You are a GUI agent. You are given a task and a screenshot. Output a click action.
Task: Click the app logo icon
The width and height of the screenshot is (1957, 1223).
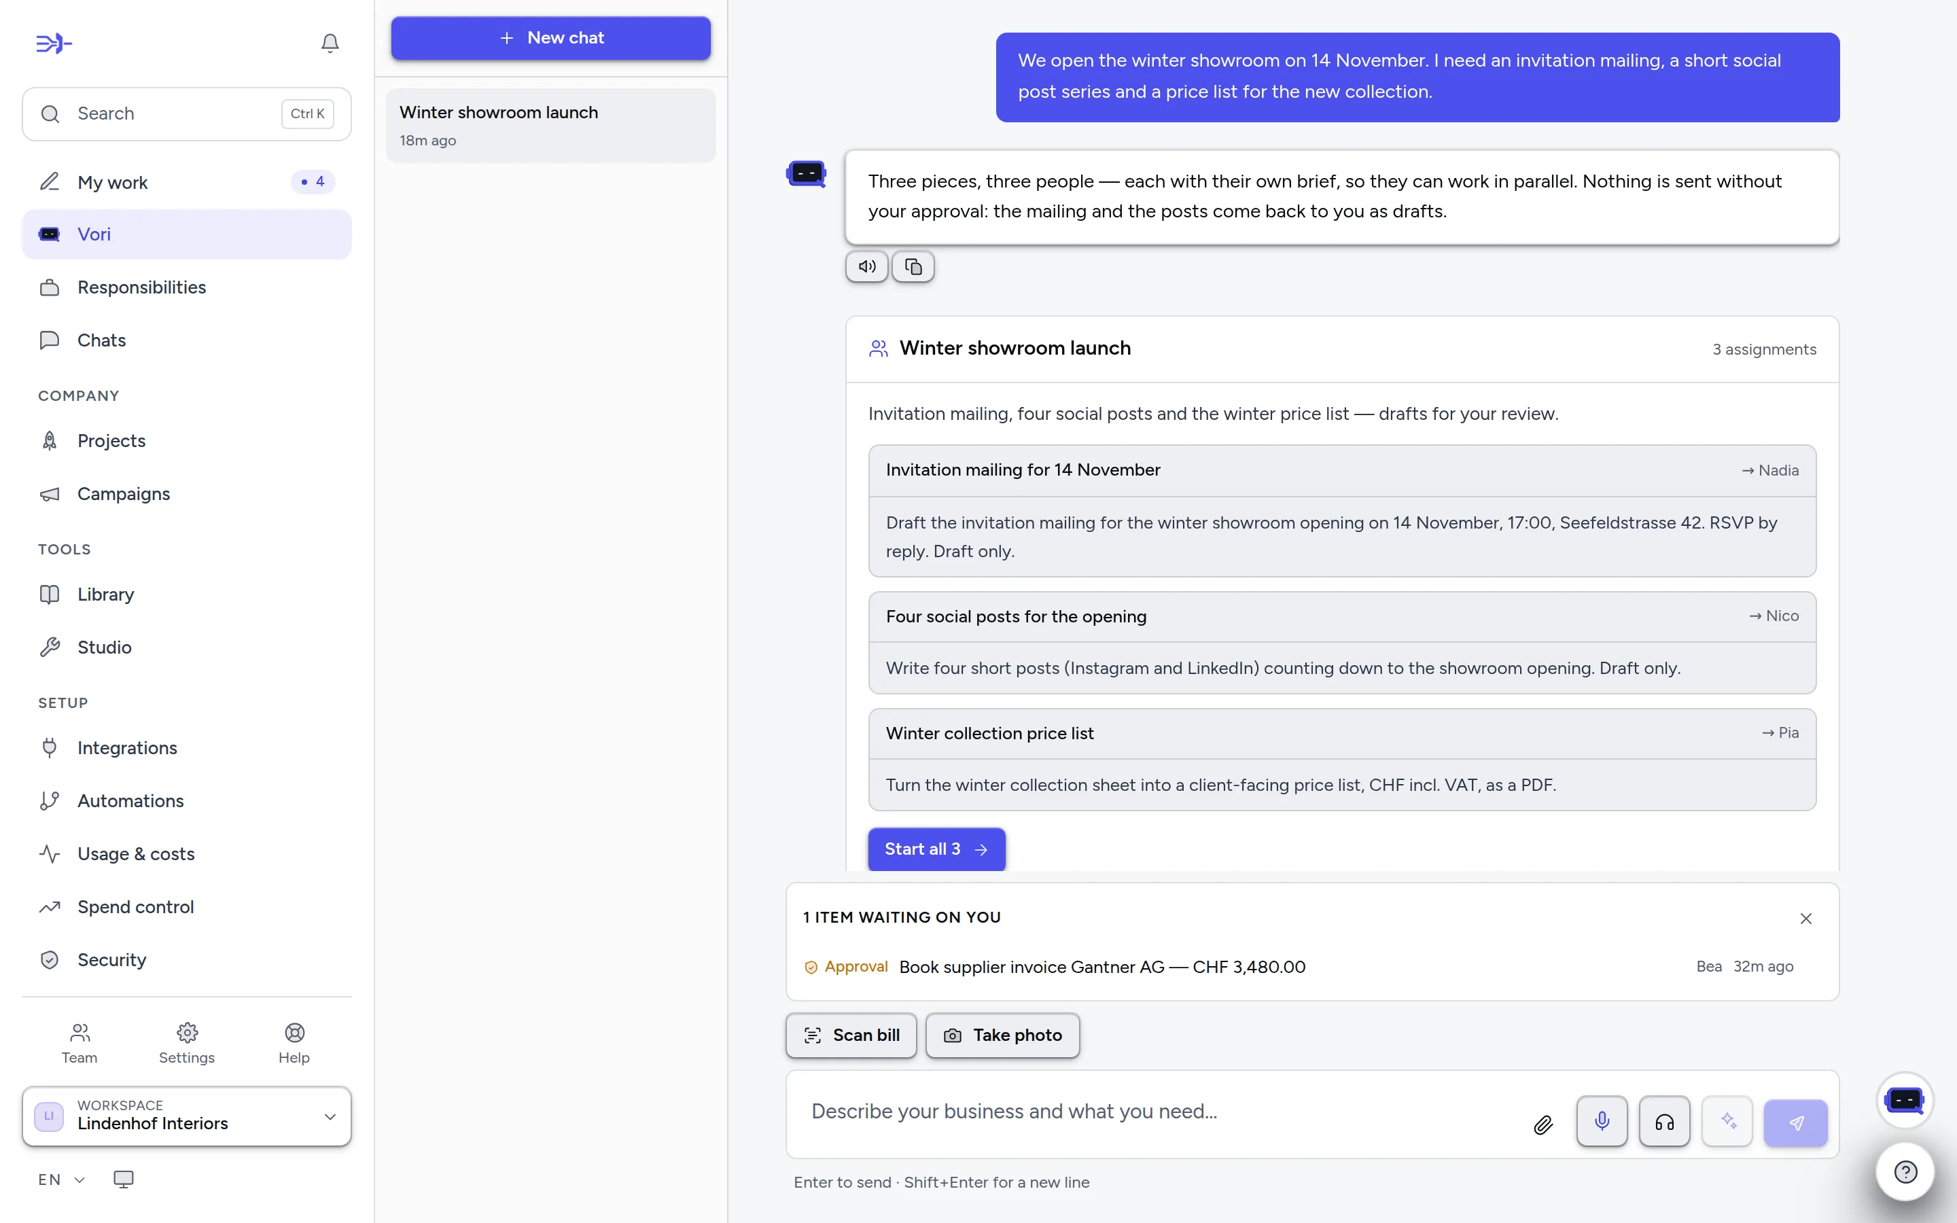click(x=54, y=43)
